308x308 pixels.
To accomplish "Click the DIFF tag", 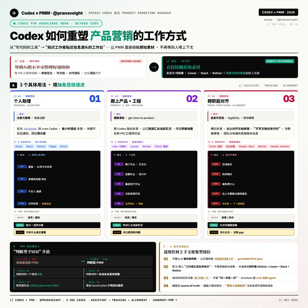I will (x=216, y=194).
